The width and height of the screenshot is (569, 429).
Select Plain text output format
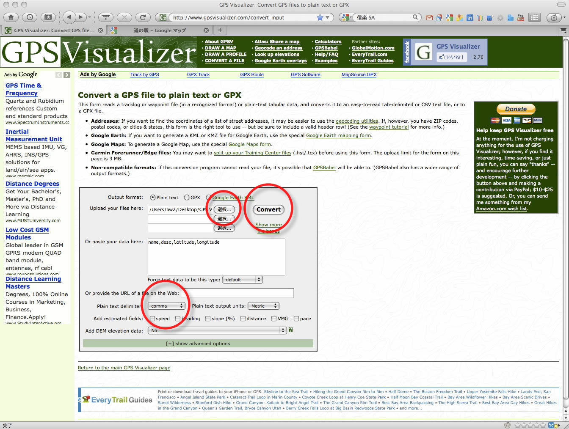coord(153,198)
